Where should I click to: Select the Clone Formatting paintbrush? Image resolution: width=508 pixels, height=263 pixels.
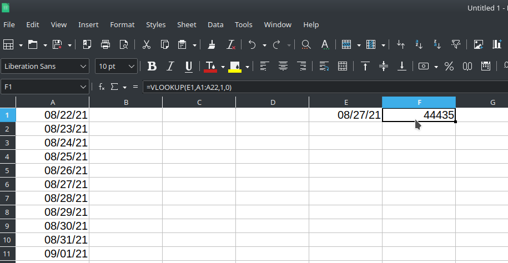(212, 44)
